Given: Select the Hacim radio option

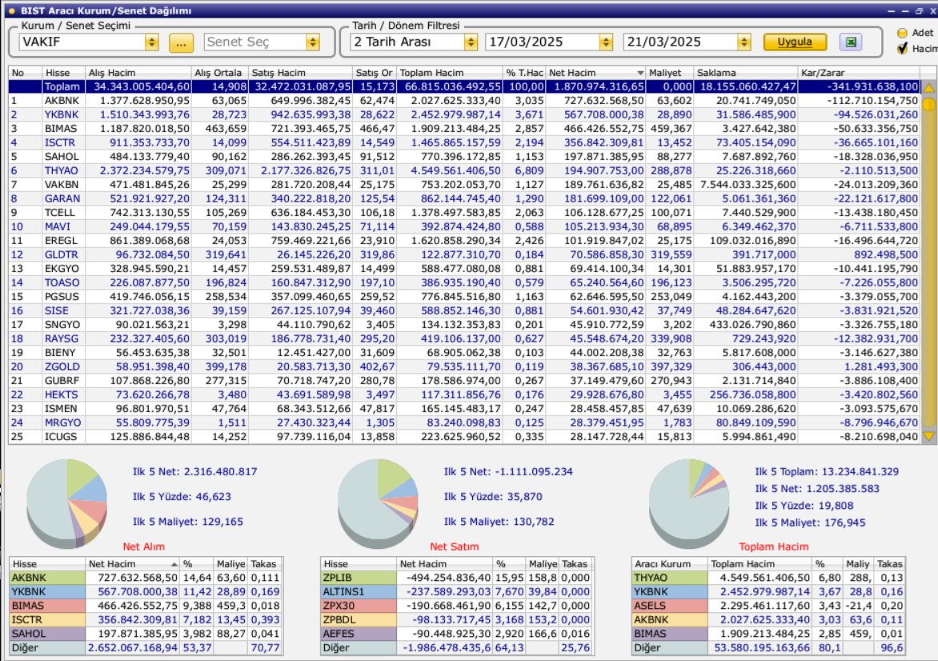Looking at the screenshot, I should [x=902, y=49].
